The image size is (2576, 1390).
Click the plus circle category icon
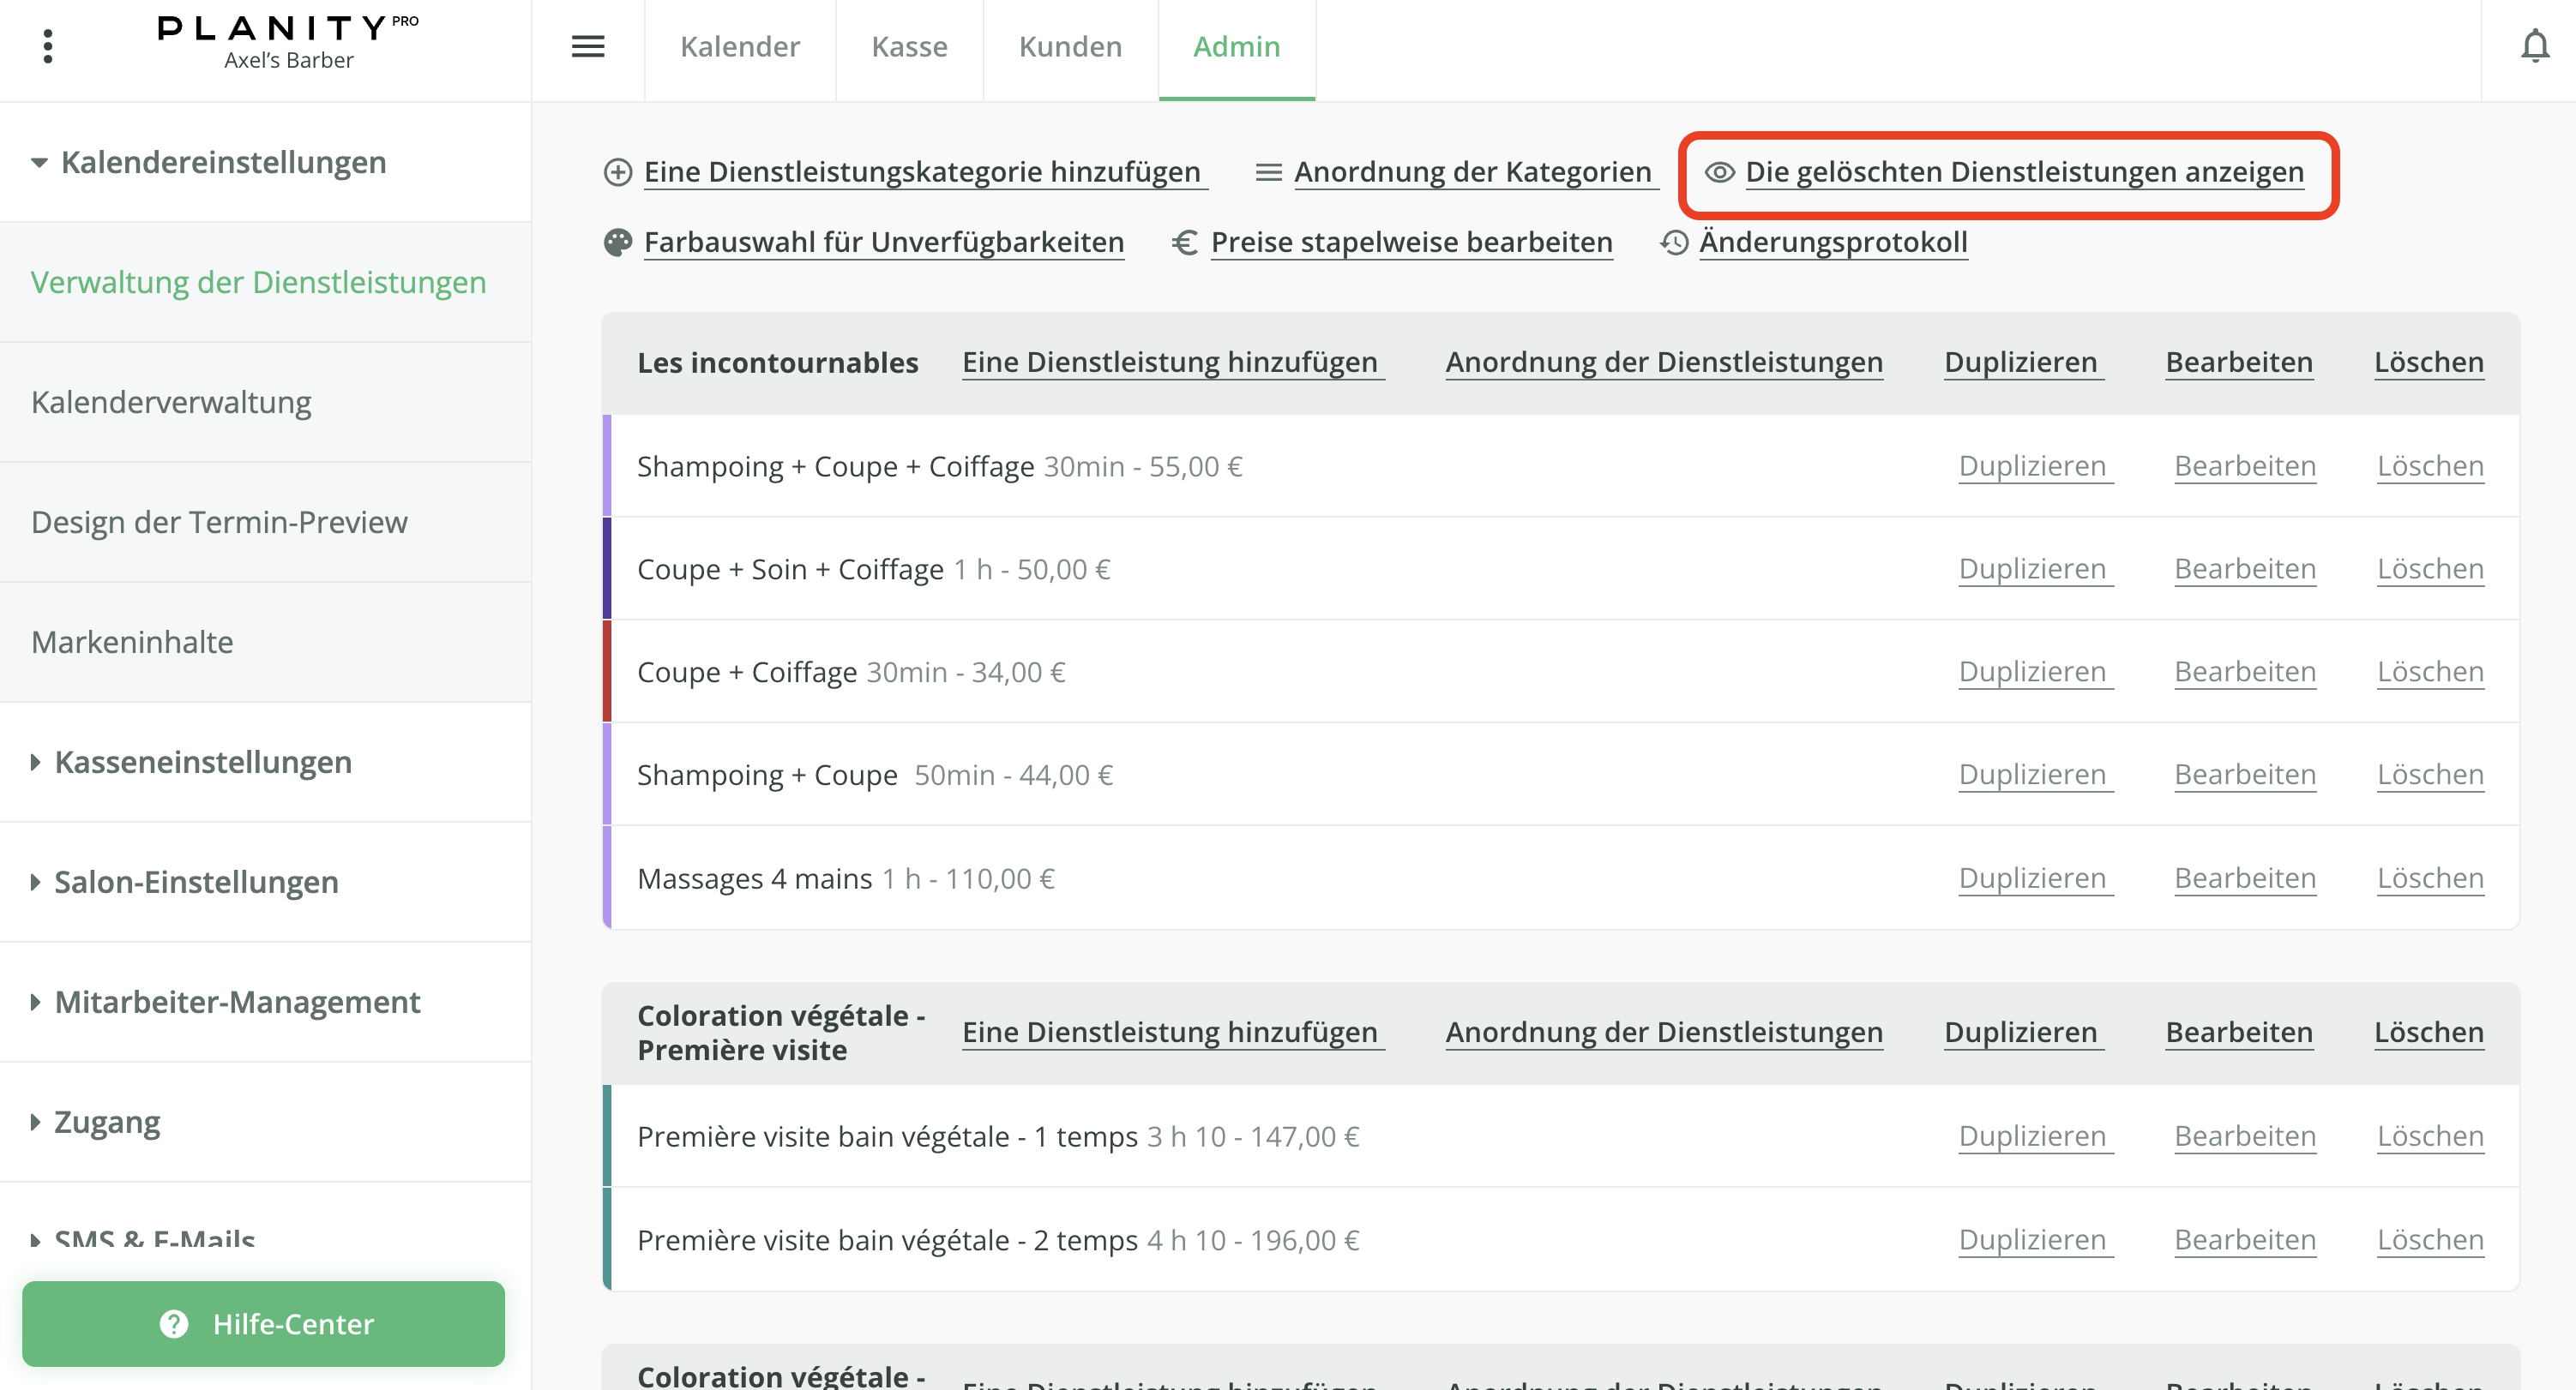(x=618, y=172)
